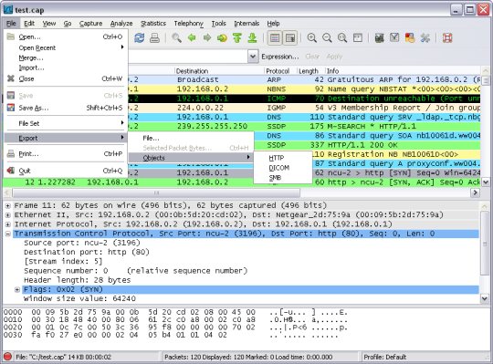Click the Zoom Out magnifier icon
This screenshot has height=364, width=493.
tap(327, 38)
